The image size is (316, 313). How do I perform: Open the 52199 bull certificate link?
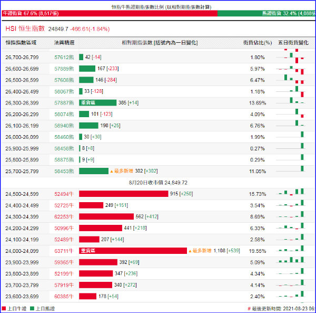click(64, 273)
